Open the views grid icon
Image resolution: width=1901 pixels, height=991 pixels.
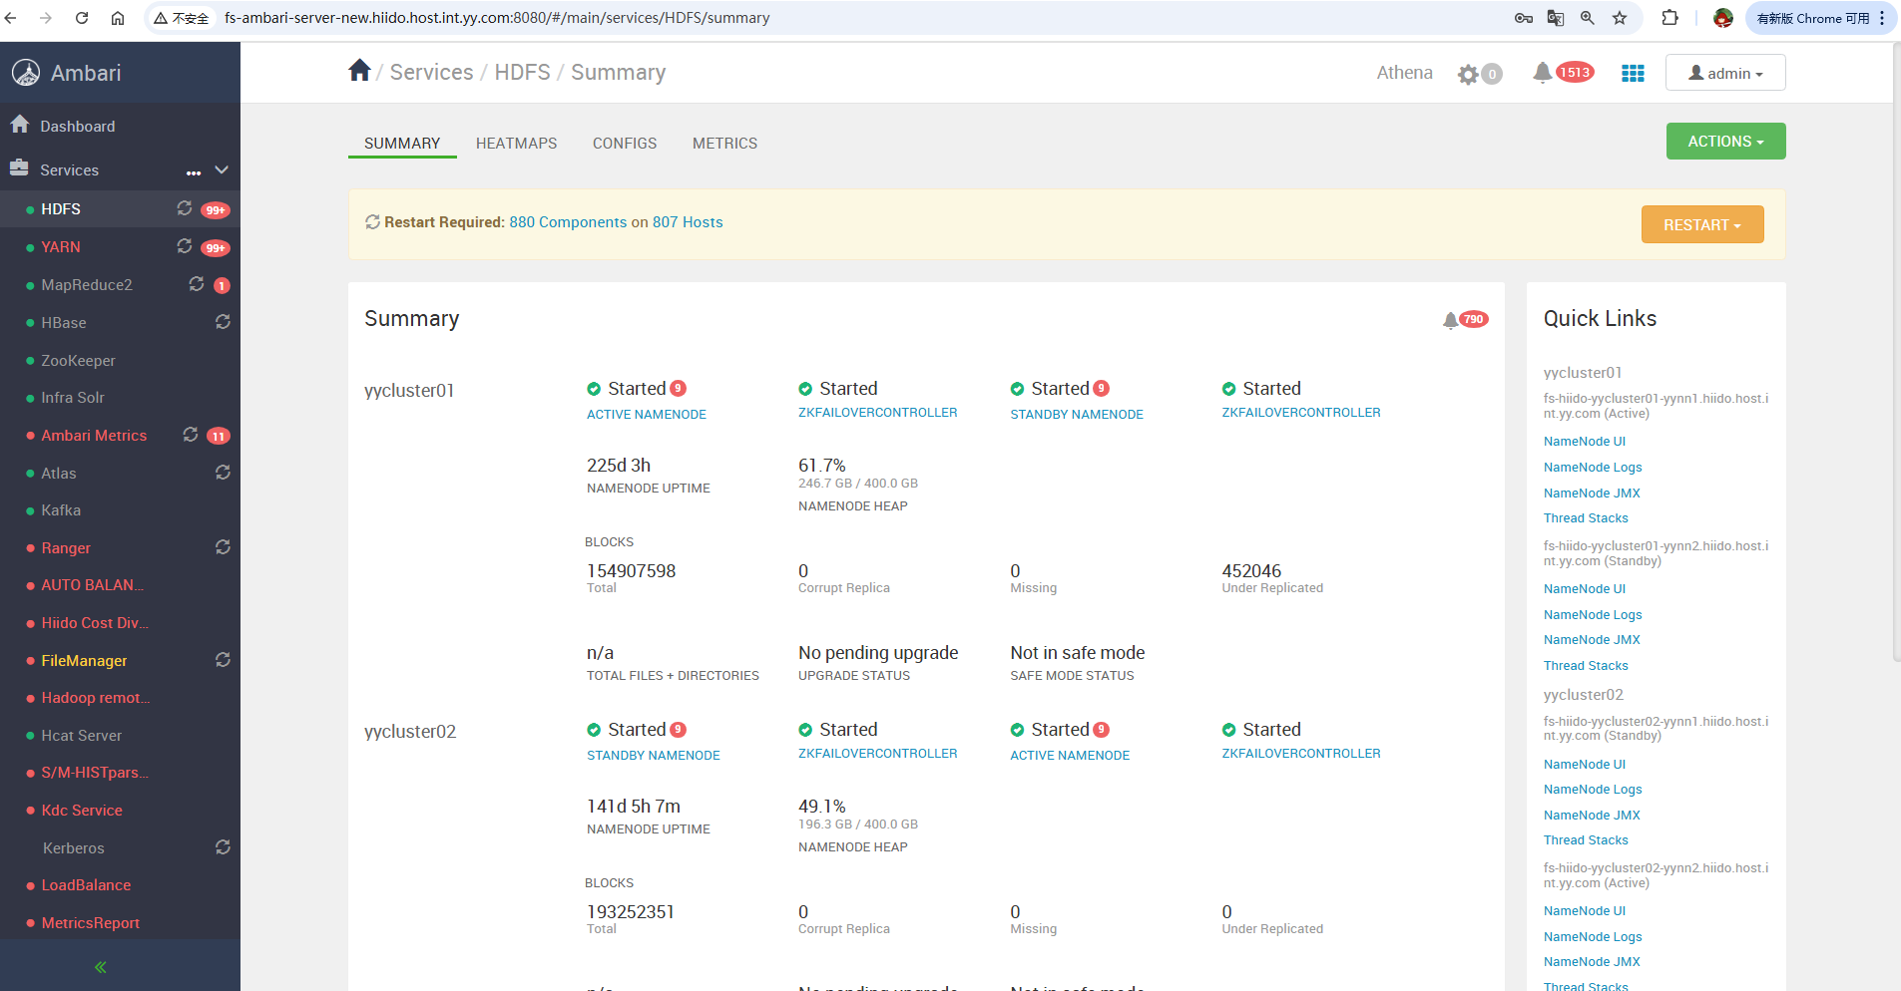click(1633, 73)
